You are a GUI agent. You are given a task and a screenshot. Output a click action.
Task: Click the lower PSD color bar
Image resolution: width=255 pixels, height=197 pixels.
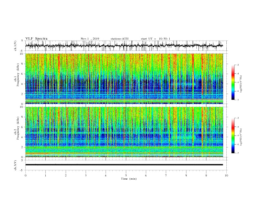pos(233,136)
